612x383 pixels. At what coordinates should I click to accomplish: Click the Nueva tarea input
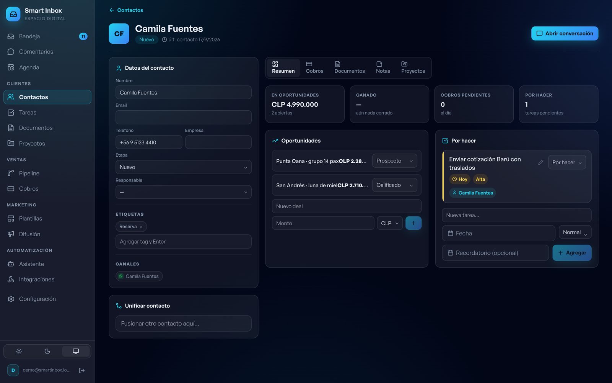[517, 215]
